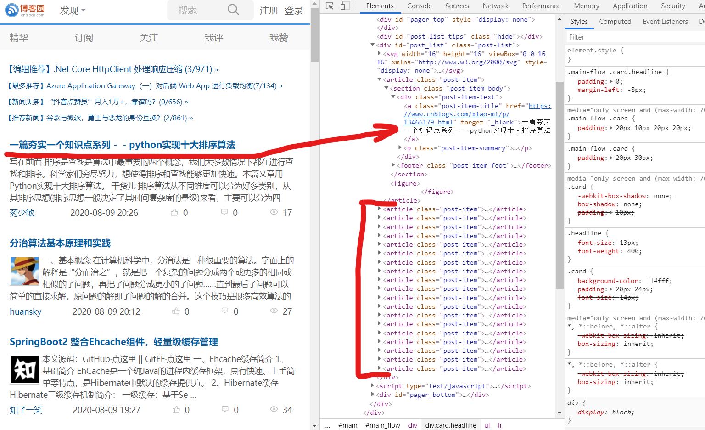This screenshot has height=430, width=705.
Task: Click the #fff background-color swatch
Action: [649, 281]
